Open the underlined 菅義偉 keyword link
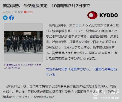 [57, 53]
